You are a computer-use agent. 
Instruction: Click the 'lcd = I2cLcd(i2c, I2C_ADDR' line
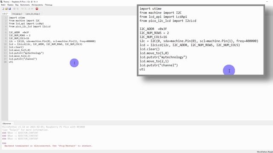pyautogui.click(x=46, y=44)
